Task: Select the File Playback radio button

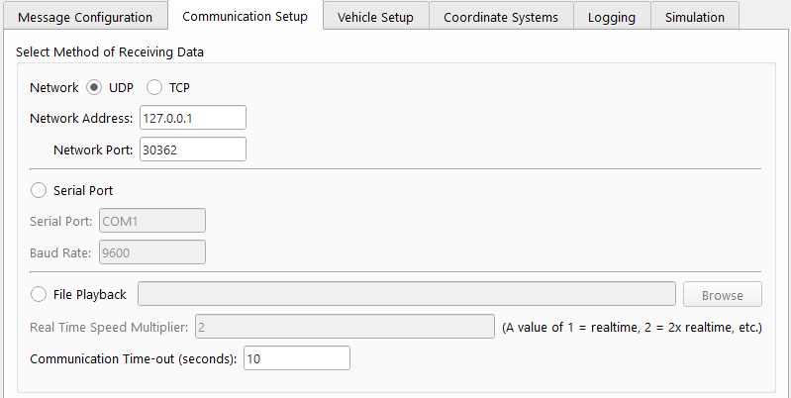Action: (39, 294)
